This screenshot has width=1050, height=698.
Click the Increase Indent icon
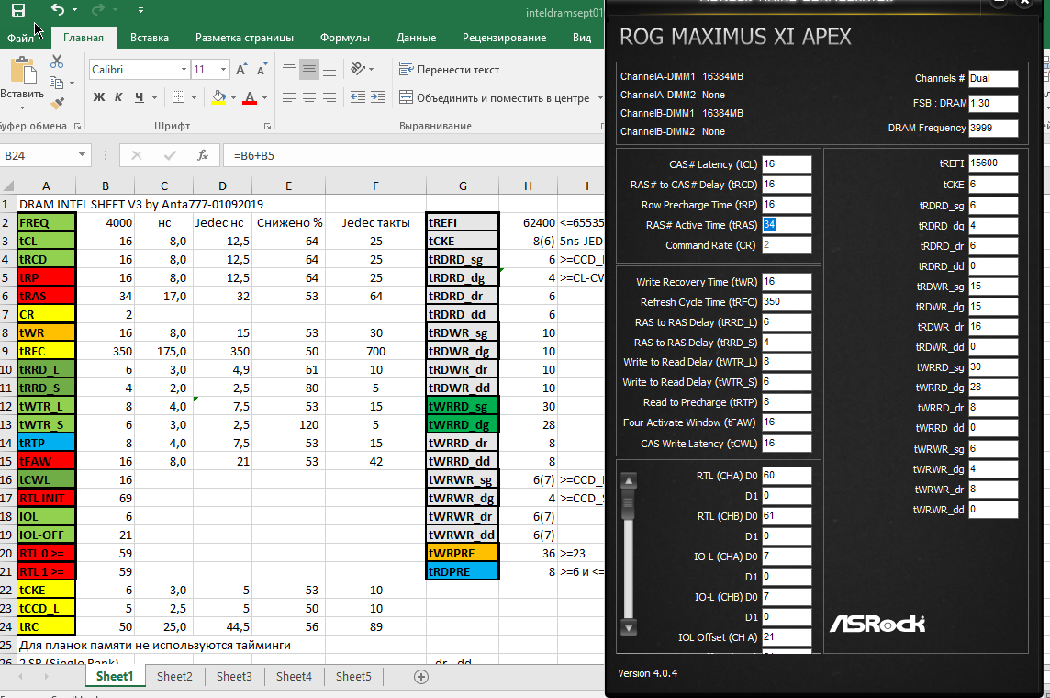[377, 97]
